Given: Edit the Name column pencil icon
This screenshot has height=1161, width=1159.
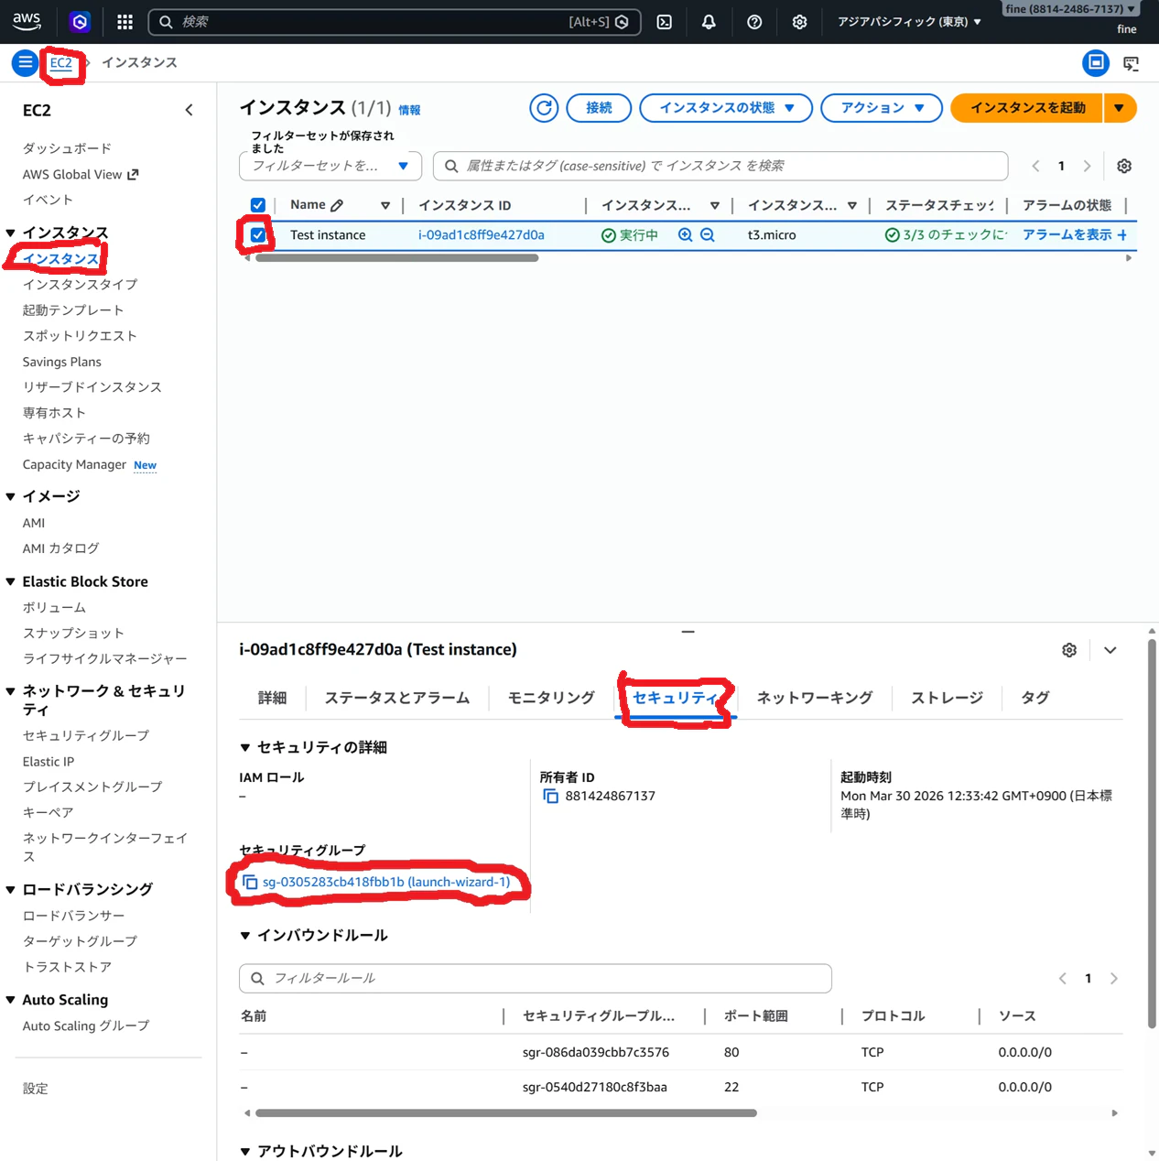Looking at the screenshot, I should (337, 205).
